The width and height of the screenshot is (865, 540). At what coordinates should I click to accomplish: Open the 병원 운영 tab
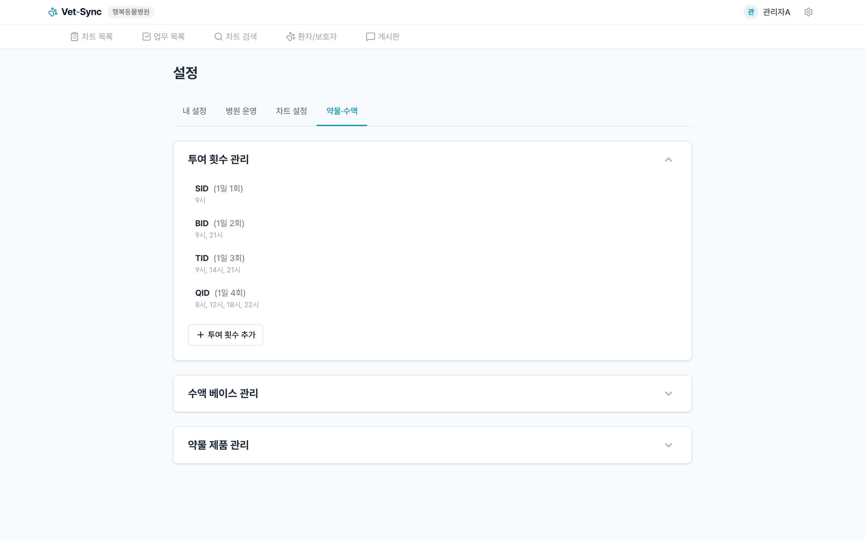(x=241, y=111)
